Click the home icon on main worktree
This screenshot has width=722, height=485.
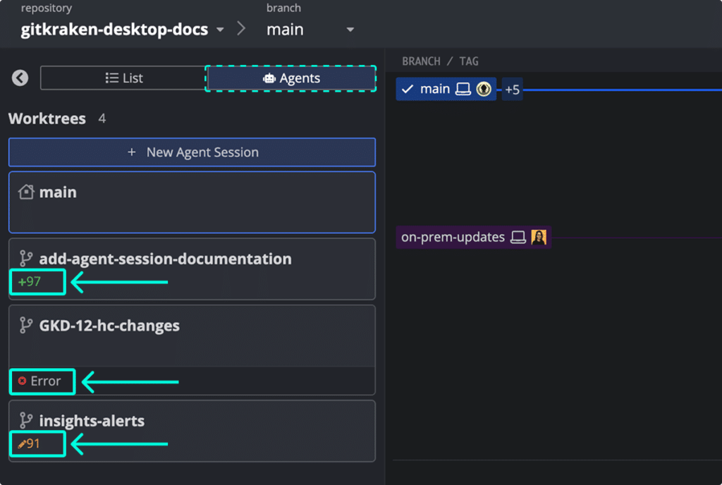point(26,192)
